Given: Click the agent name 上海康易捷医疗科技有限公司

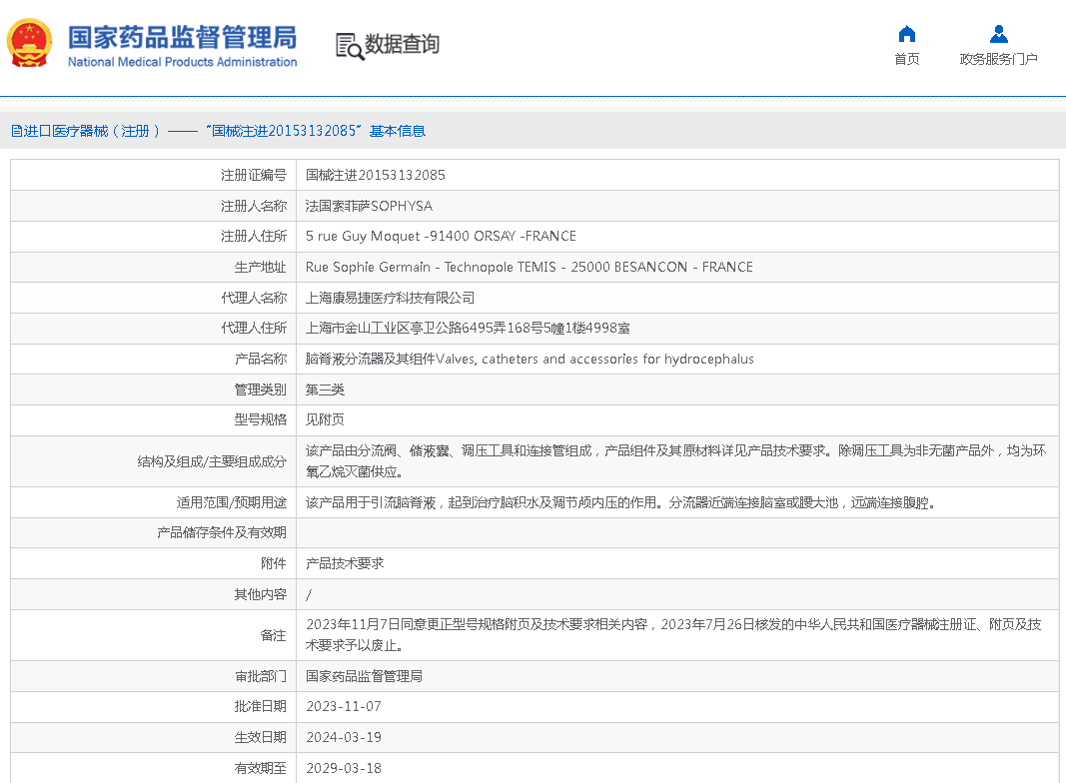Looking at the screenshot, I should (390, 298).
